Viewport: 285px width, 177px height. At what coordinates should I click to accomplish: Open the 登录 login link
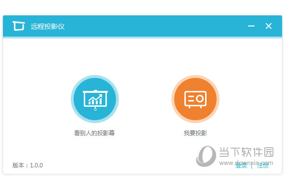pos(241,165)
